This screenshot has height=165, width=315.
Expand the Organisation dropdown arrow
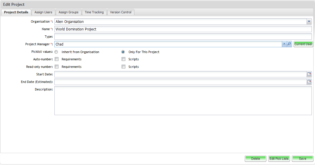pos(309,21)
